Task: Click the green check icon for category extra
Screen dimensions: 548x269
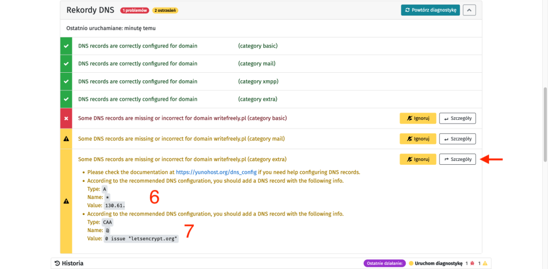Action: tap(65, 99)
